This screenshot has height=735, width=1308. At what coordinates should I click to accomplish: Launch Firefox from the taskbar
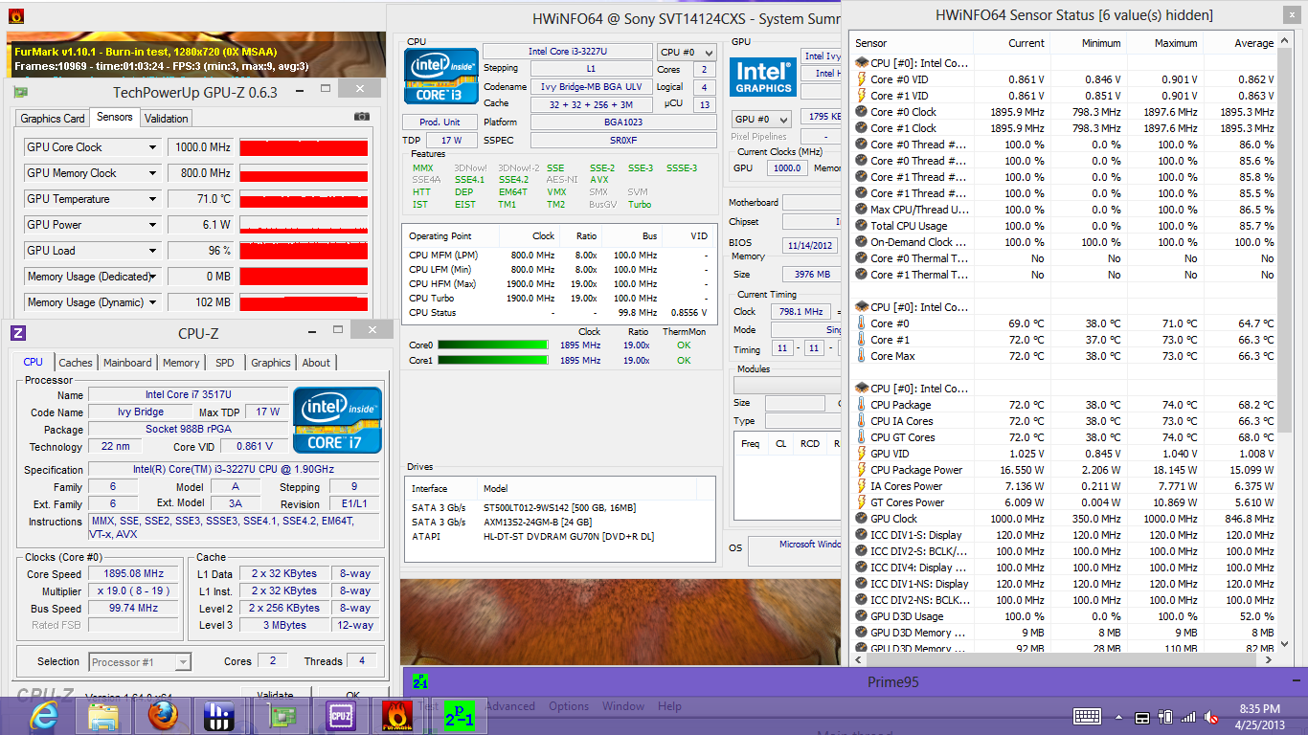point(163,715)
